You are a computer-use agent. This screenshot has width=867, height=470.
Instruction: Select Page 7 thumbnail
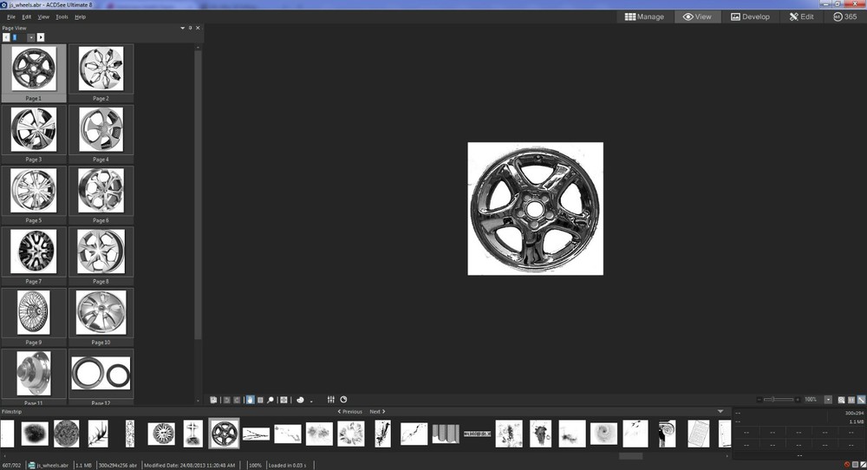pyautogui.click(x=34, y=256)
